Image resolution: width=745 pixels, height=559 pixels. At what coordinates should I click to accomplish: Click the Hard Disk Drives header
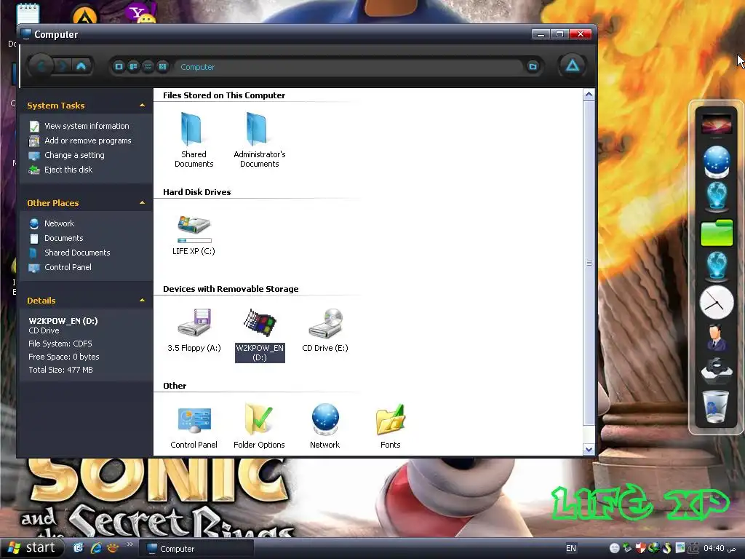pos(196,192)
